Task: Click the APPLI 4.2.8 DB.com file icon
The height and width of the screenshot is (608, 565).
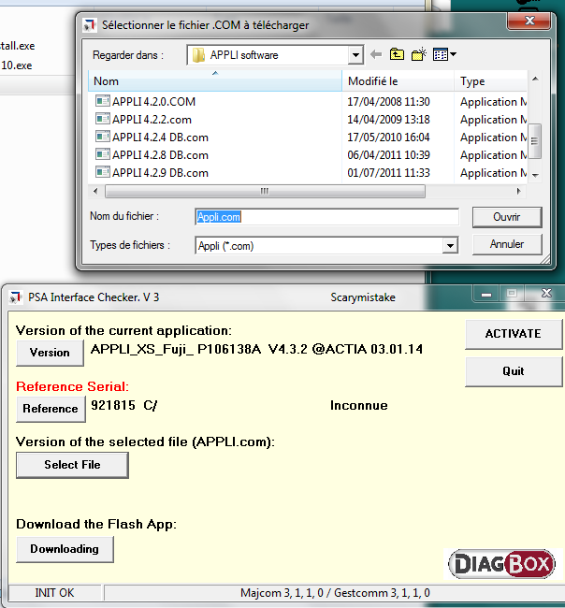Action: pos(102,154)
